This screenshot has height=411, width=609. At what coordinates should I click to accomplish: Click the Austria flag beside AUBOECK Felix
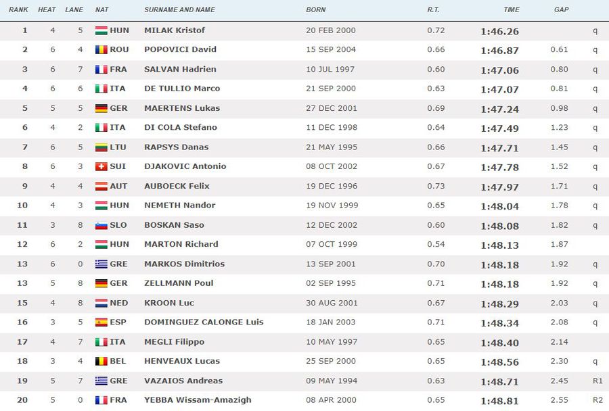click(101, 187)
